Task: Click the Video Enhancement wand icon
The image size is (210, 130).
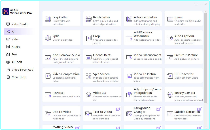Action: 129,57
